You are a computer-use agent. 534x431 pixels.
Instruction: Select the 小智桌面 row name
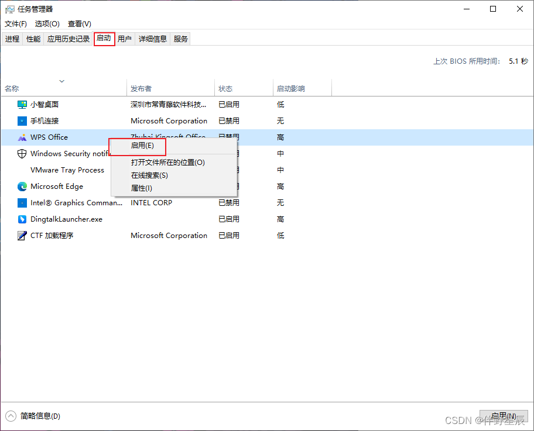(44, 105)
